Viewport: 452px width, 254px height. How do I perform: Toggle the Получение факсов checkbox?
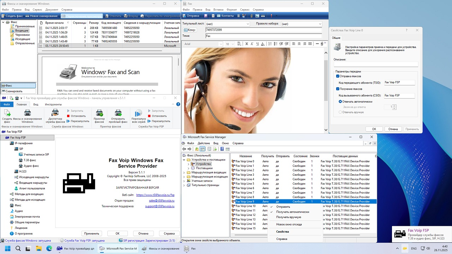coord(338,89)
